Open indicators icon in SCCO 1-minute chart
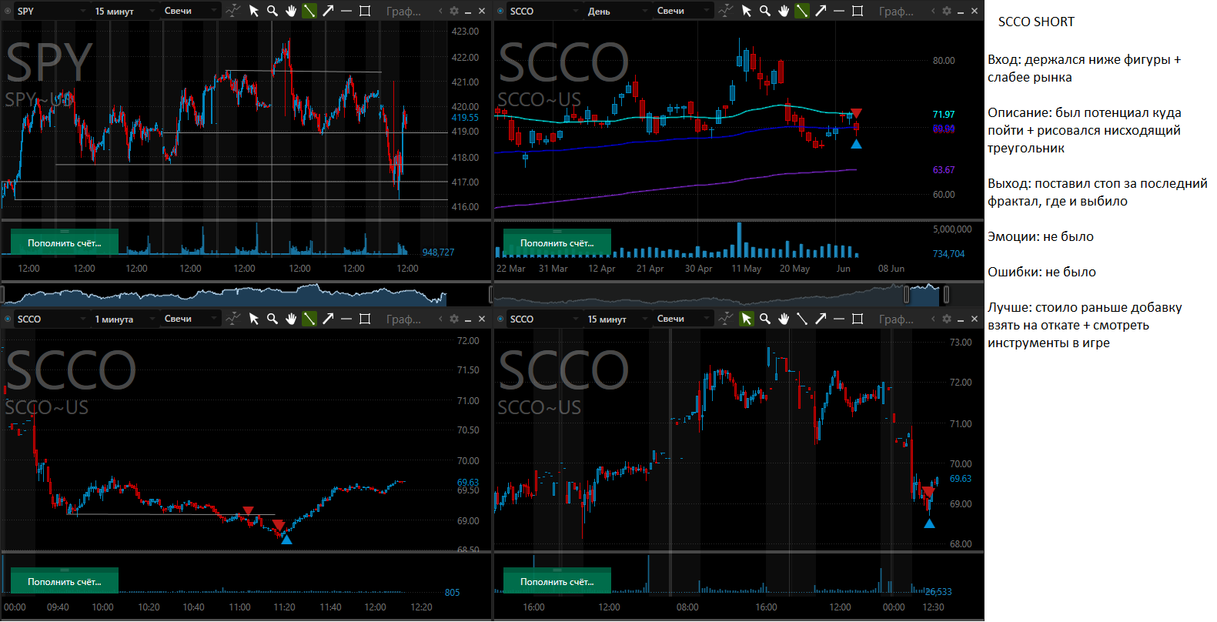The image size is (1217, 622). [233, 319]
